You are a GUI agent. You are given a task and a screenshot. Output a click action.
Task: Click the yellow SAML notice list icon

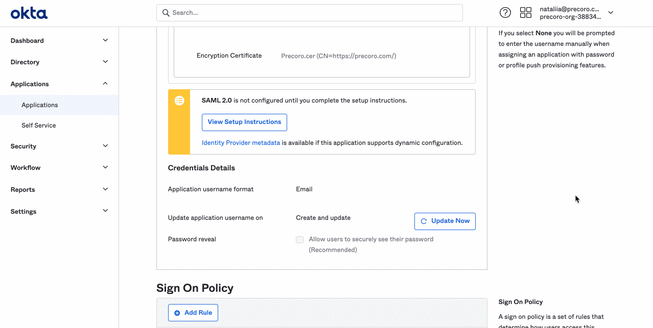(x=179, y=100)
